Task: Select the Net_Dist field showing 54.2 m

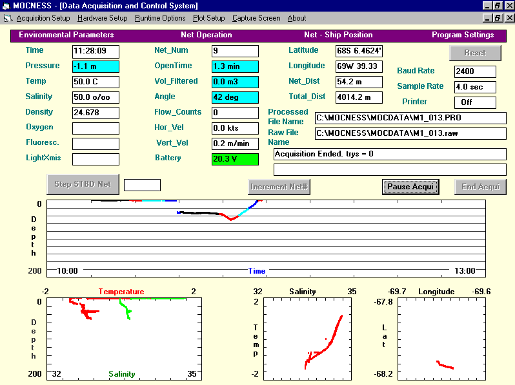Action: (359, 82)
